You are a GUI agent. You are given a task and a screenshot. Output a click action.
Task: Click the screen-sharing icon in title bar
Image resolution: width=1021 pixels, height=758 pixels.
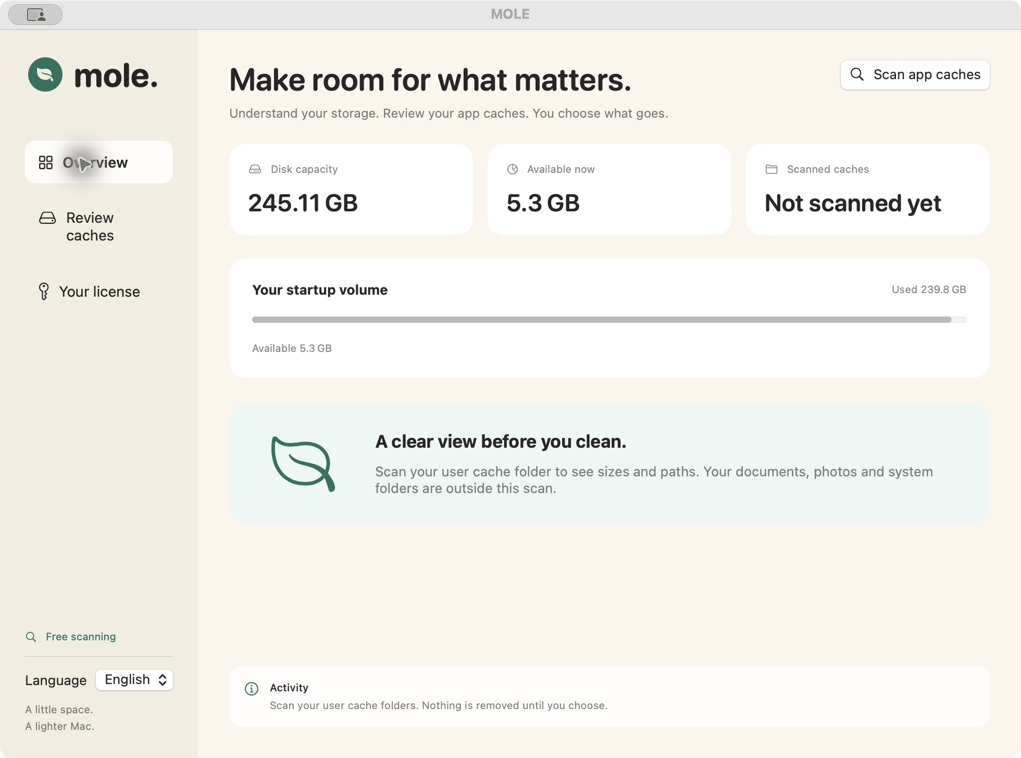point(36,15)
